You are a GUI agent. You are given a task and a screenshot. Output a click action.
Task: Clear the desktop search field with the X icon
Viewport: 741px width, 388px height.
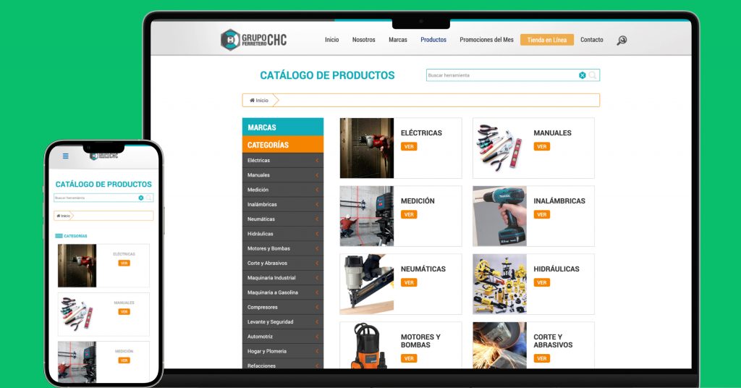pos(582,75)
